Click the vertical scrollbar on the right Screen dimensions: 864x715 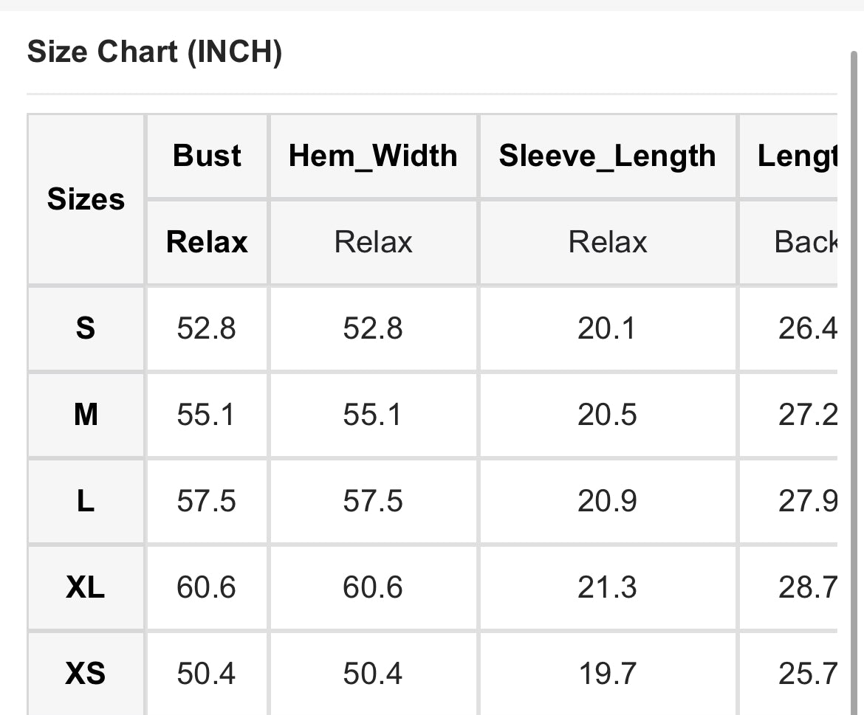855,369
